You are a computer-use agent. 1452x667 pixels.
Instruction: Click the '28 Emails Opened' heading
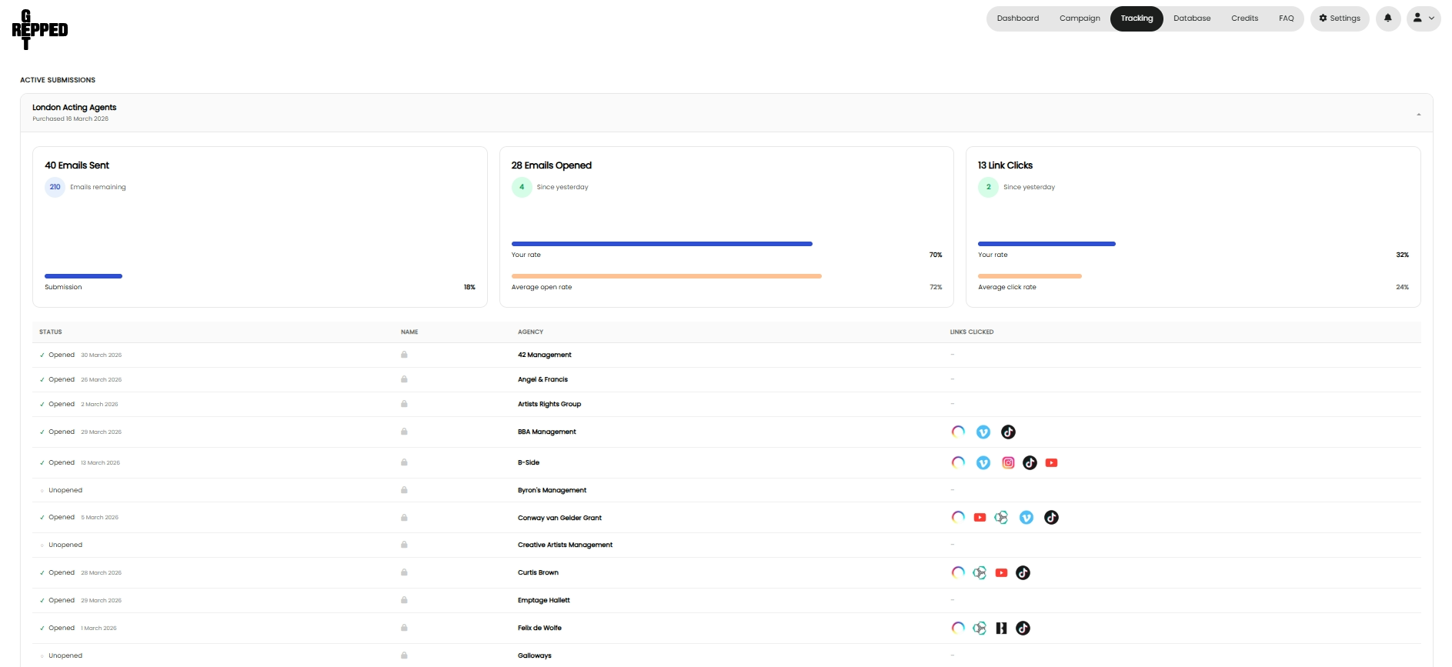coord(552,165)
